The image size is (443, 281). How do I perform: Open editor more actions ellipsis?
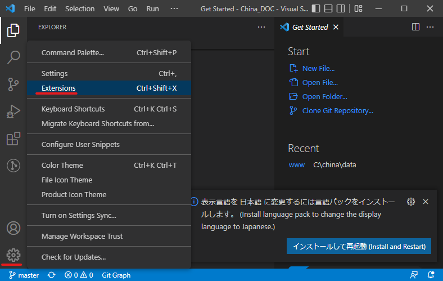pos(430,27)
